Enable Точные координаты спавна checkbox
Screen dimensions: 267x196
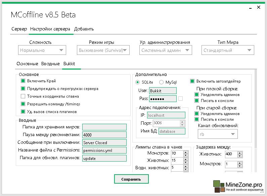(x=23, y=96)
